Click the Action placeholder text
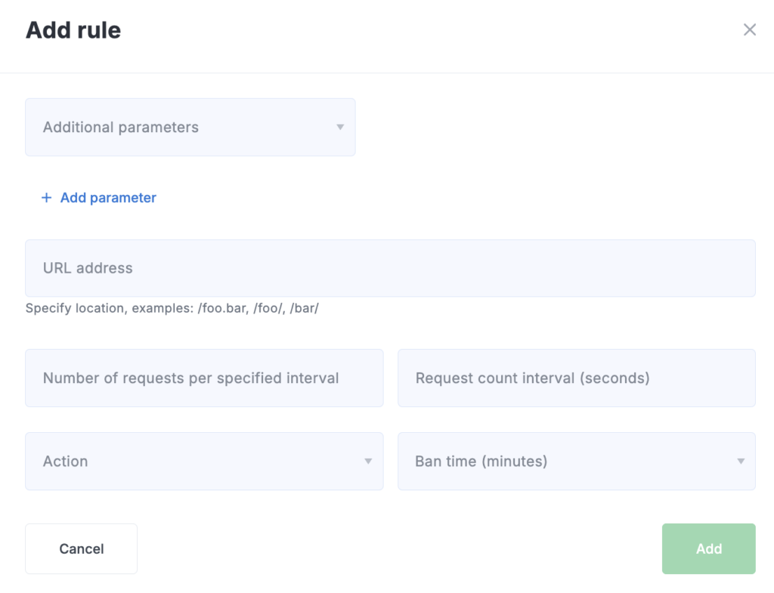Image resolution: width=774 pixels, height=593 pixels. tap(66, 461)
